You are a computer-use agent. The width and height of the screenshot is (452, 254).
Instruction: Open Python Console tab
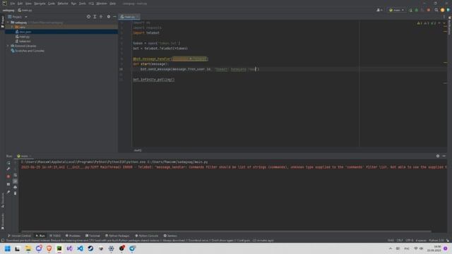pyautogui.click(x=147, y=236)
